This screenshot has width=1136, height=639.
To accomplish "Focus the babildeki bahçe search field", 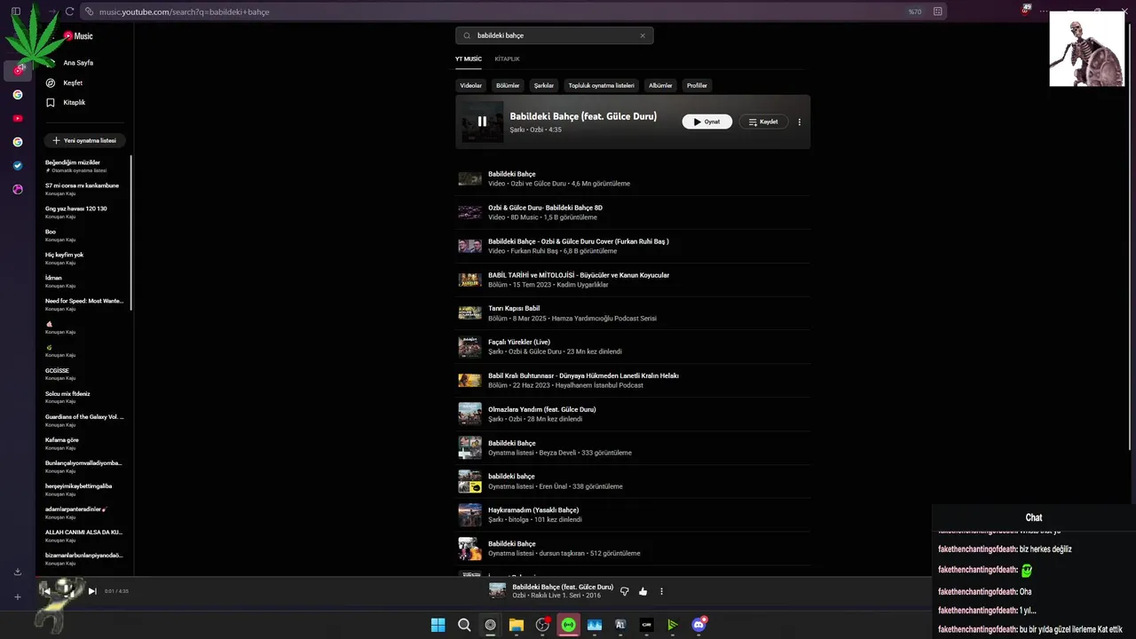I will pos(555,35).
